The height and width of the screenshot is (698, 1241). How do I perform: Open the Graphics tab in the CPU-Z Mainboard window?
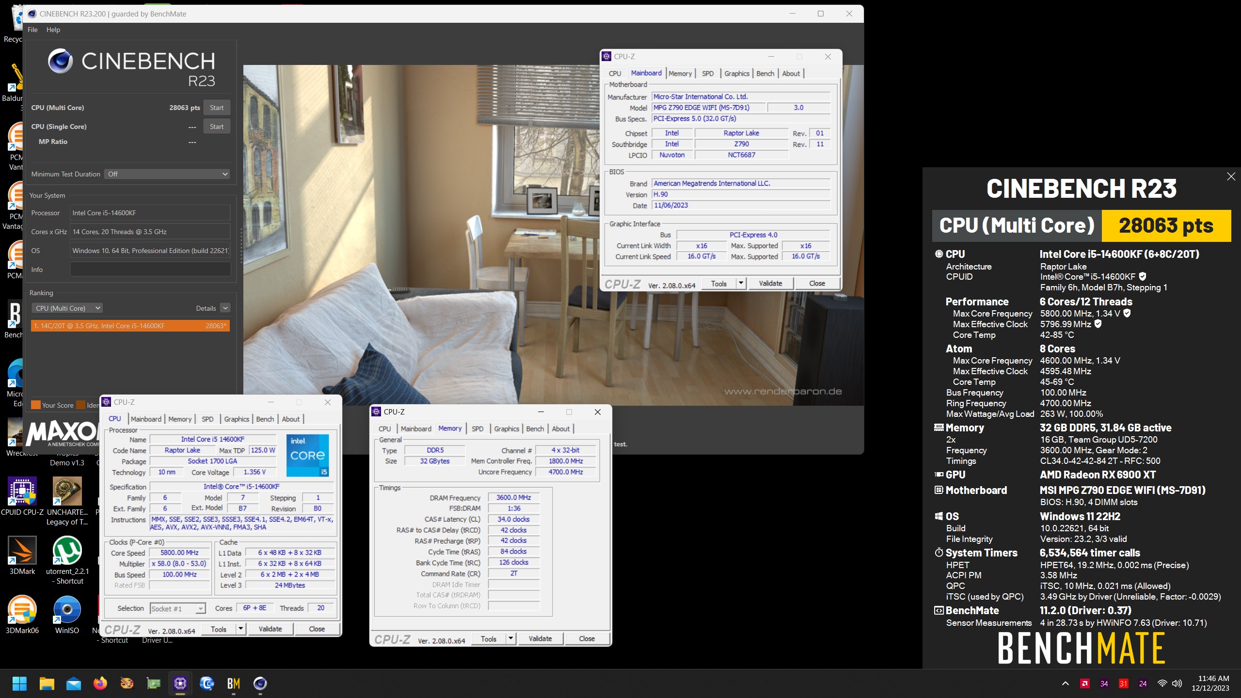click(x=737, y=74)
